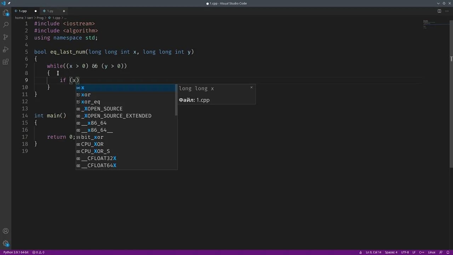
Task: Select '__CFLOAT32X' suggestion
Action: [126, 158]
